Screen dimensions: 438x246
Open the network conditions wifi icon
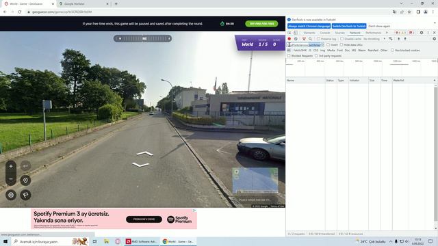[391, 39]
